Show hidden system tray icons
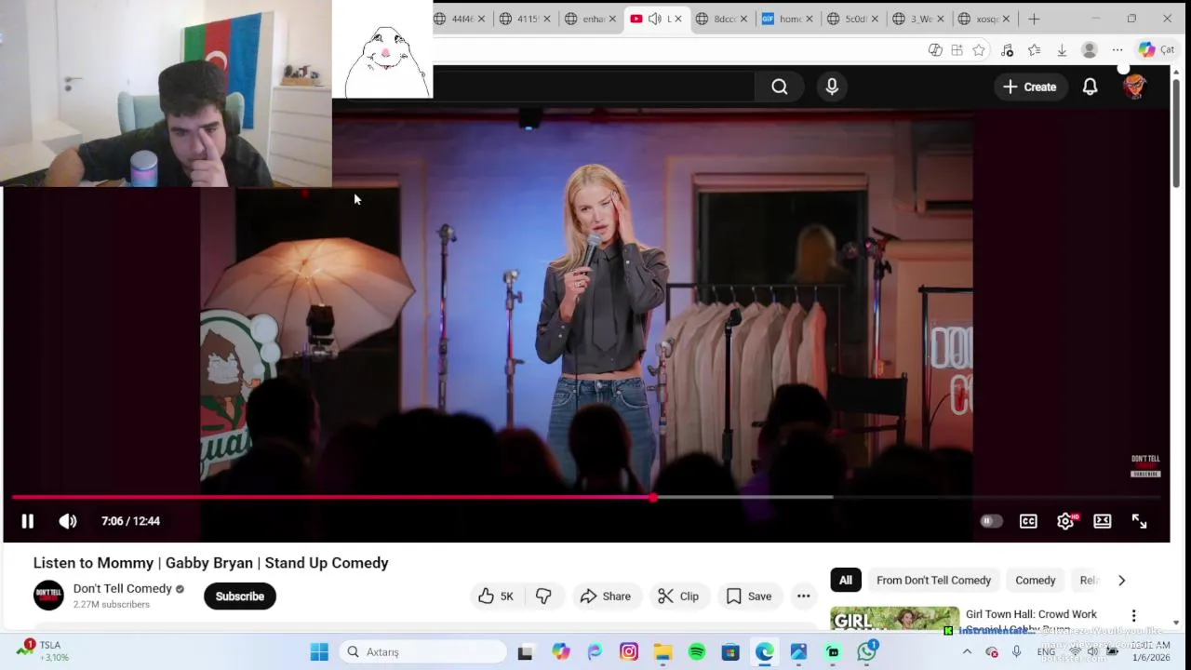The width and height of the screenshot is (1191, 670). 967,652
